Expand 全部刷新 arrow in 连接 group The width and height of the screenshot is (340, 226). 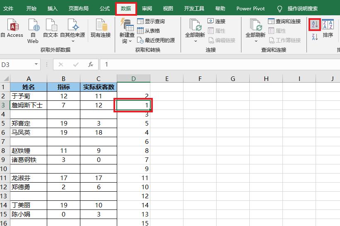[x=195, y=41]
